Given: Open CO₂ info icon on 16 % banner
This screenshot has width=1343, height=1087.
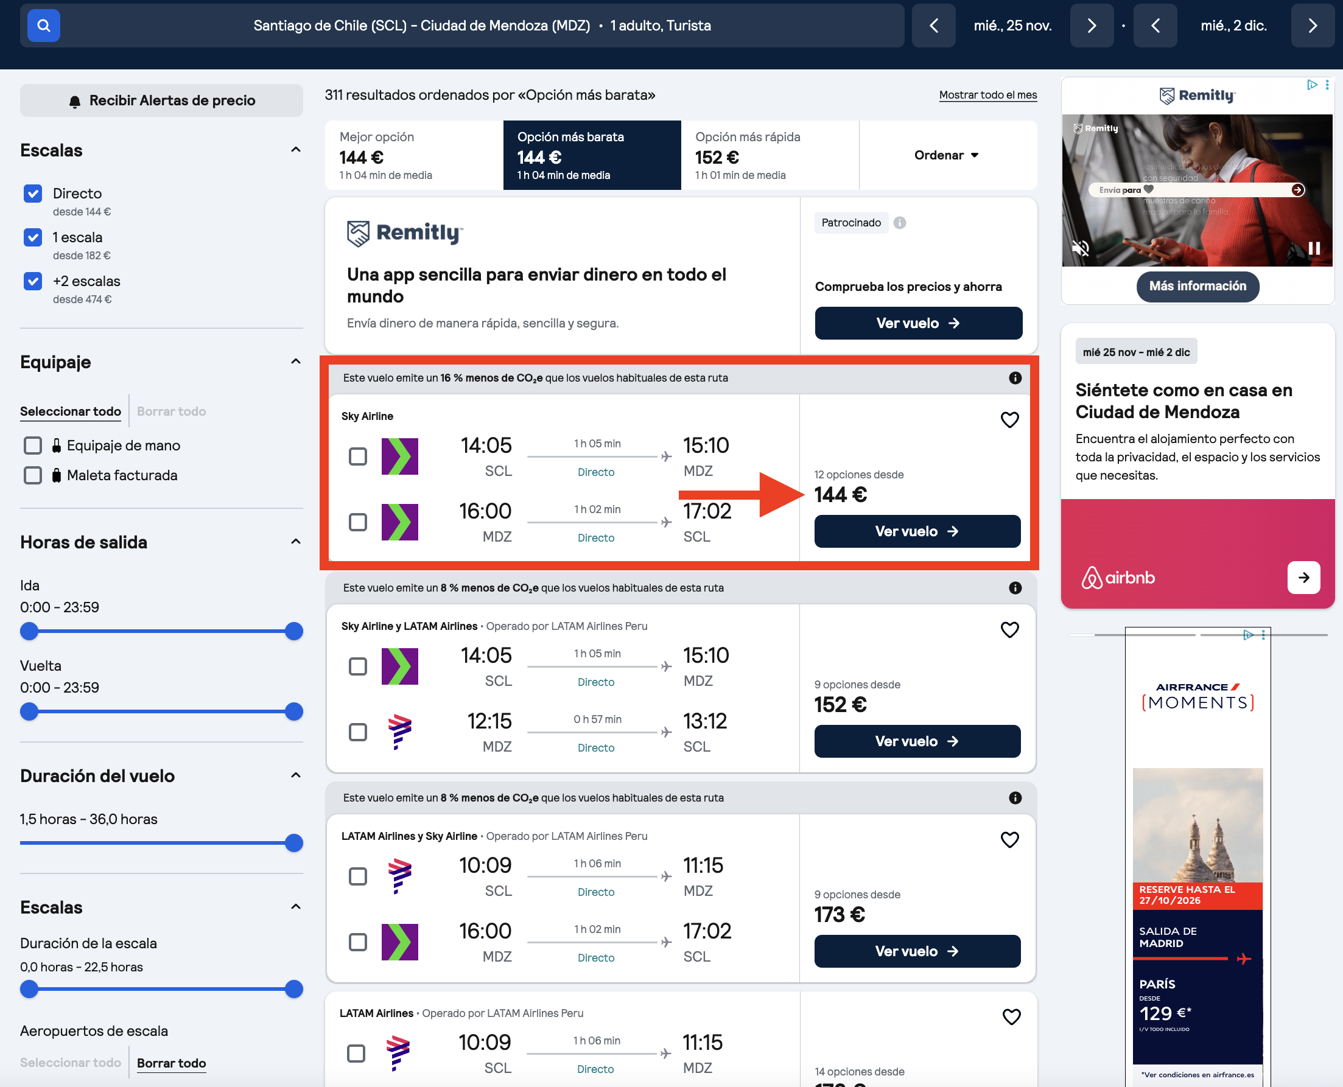Looking at the screenshot, I should click(1015, 377).
